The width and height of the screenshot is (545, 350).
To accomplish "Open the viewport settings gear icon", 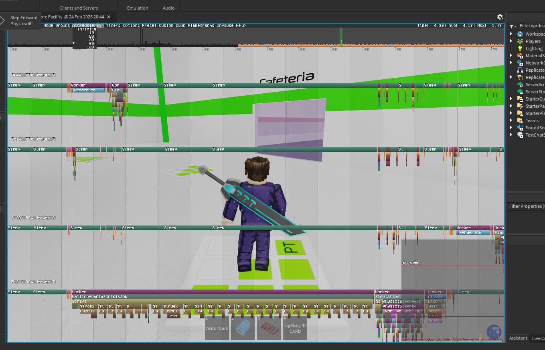I will pos(500,17).
